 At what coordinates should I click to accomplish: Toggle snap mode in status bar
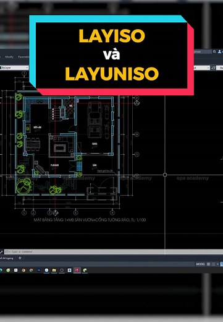click(213, 264)
